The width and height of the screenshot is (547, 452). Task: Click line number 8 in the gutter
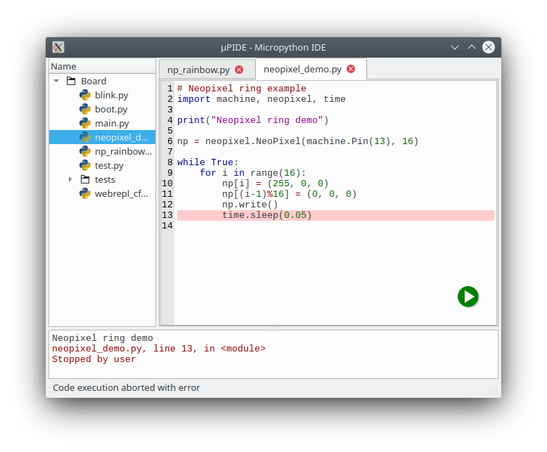pos(170,162)
